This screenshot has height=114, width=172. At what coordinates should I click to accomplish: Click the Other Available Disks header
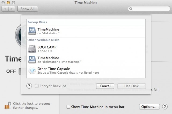43,40
